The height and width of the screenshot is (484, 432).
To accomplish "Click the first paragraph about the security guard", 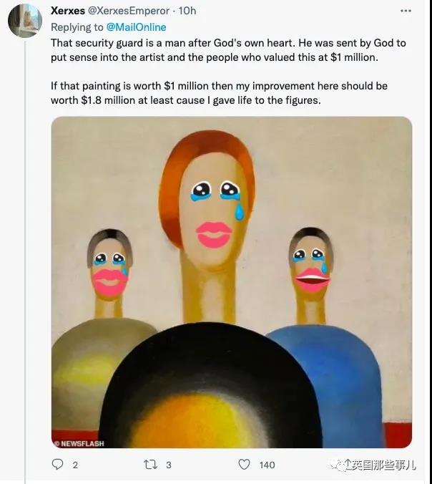I will [228, 50].
